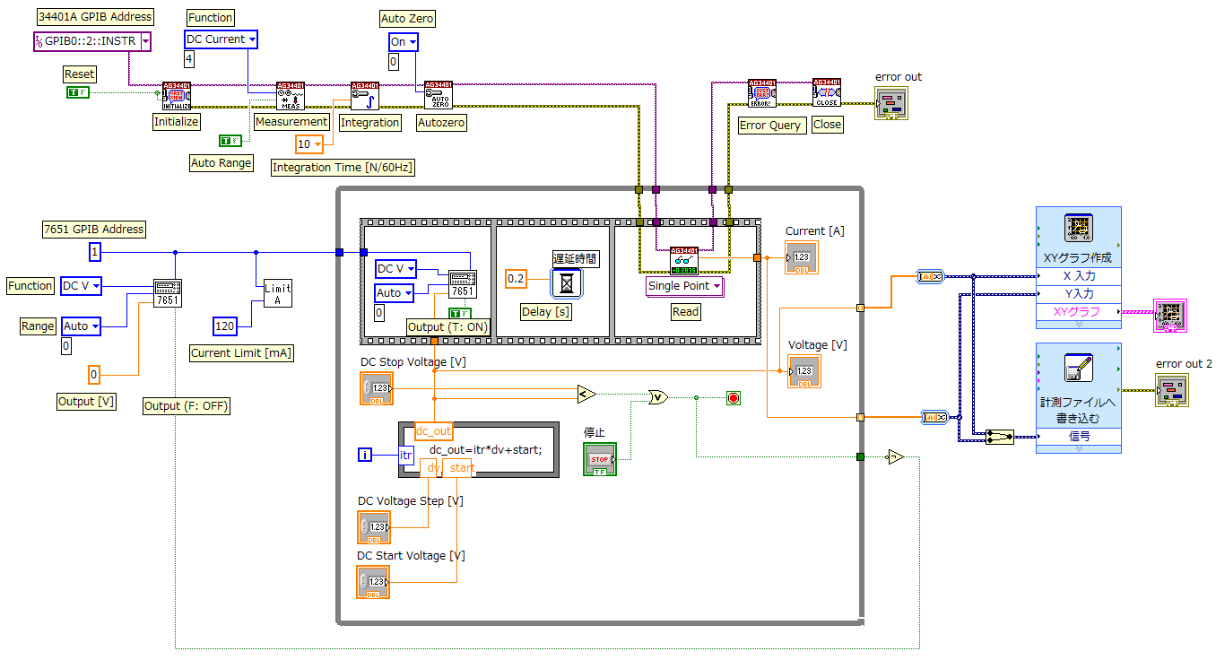The width and height of the screenshot is (1216, 660).
Task: Select the Limit A subVI
Action: [x=277, y=292]
